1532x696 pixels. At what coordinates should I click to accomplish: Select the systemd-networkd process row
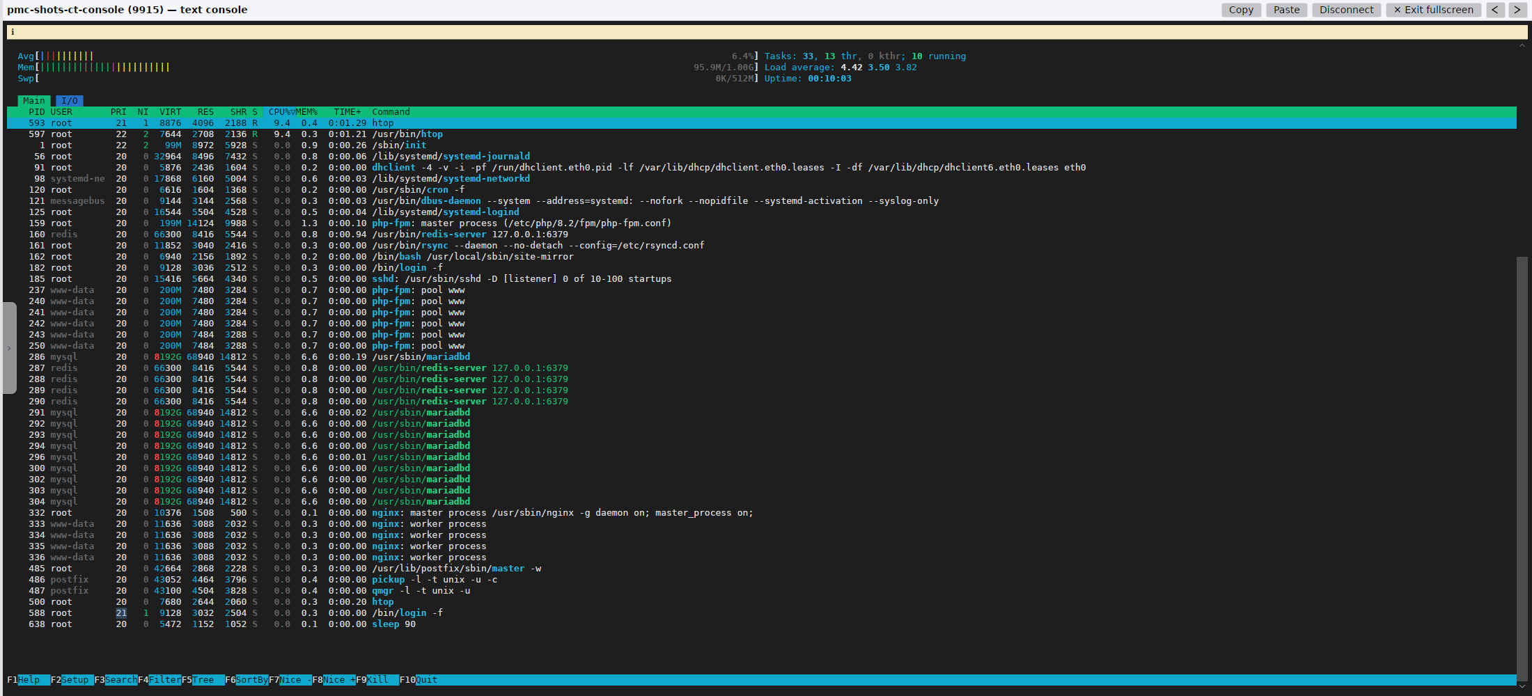(x=762, y=179)
